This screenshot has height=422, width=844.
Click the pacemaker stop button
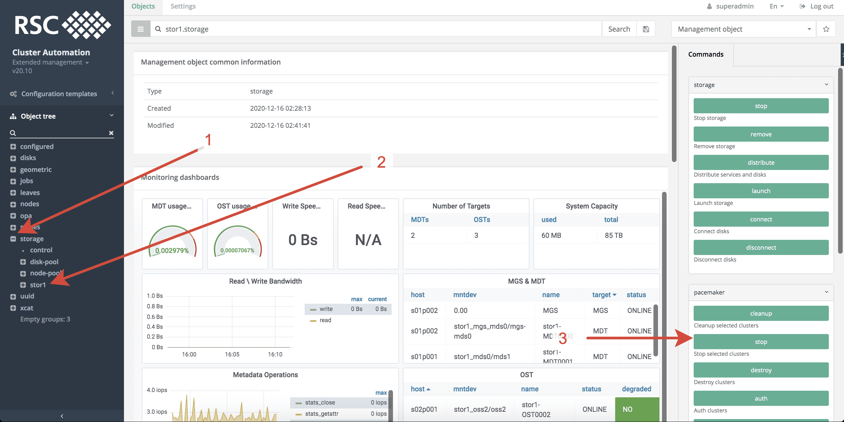point(761,342)
